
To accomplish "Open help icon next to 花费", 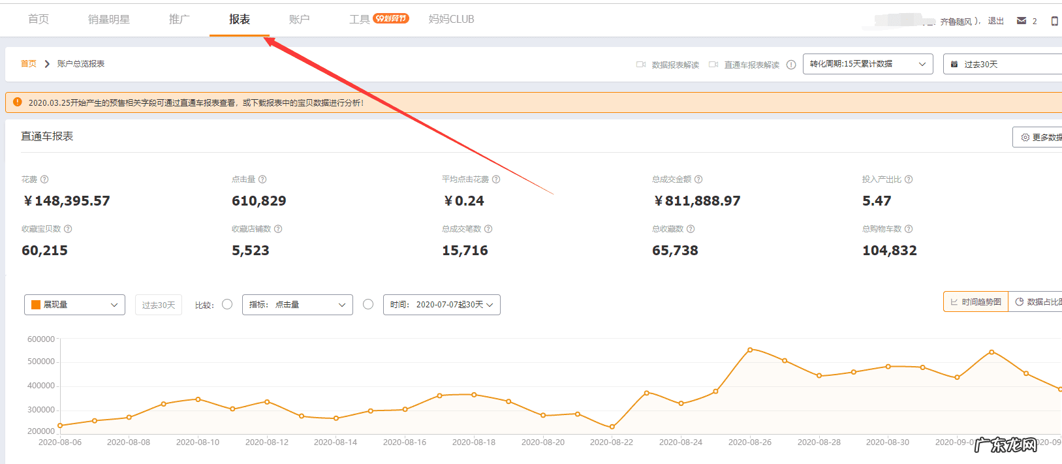I will [44, 179].
